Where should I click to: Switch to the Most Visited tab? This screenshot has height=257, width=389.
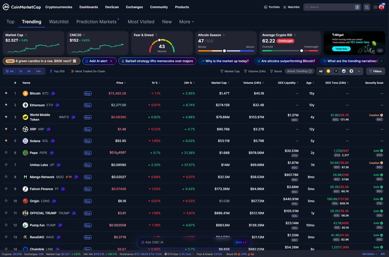pos(141,22)
